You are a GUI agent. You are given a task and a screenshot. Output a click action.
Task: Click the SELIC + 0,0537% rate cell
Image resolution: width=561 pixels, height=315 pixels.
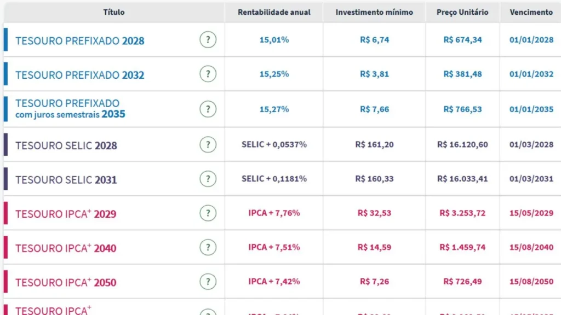(x=274, y=145)
